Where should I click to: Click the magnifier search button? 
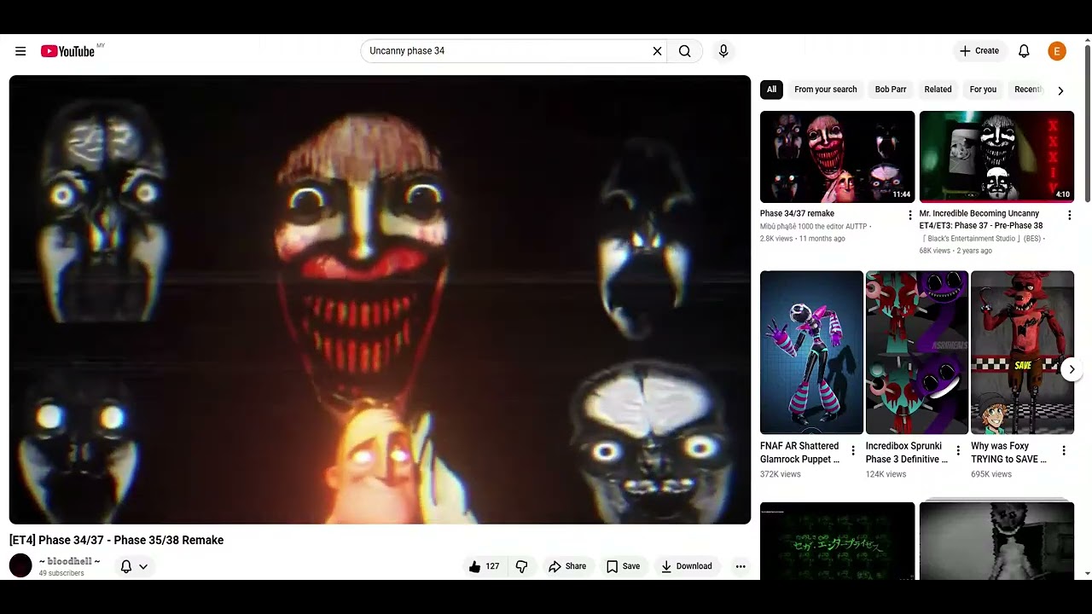pos(684,51)
